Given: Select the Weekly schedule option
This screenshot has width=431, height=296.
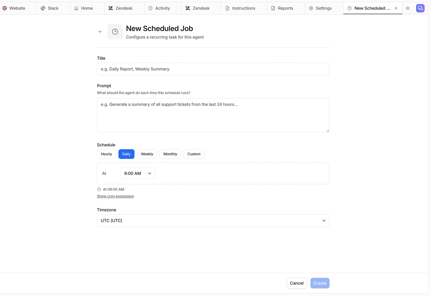Looking at the screenshot, I should 147,154.
